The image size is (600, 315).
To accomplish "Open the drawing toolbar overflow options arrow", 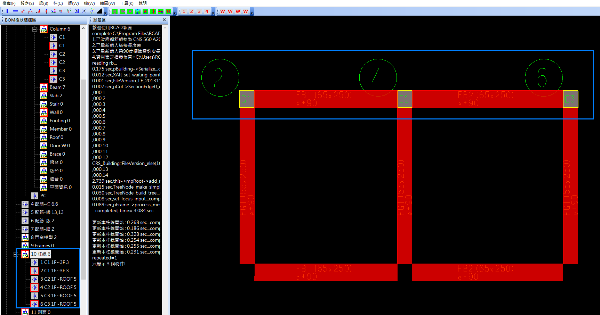I will 106,12.
